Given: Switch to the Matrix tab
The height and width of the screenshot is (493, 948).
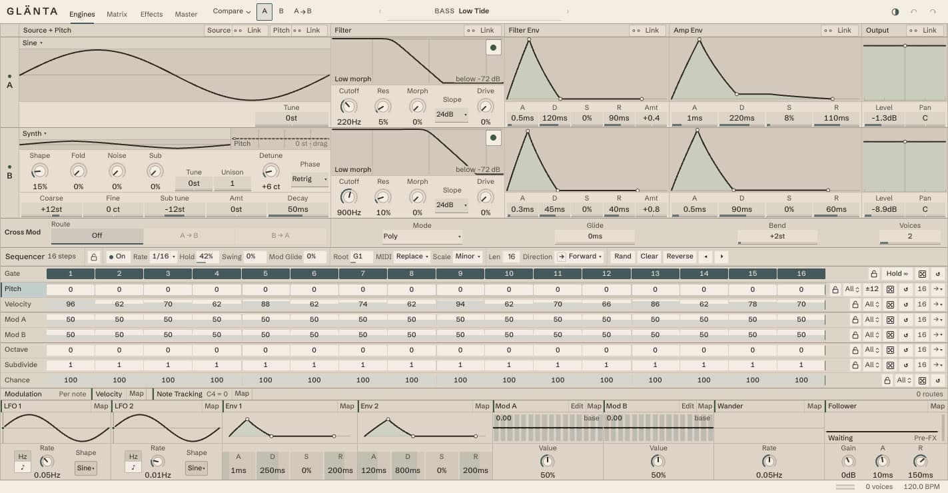Looking at the screenshot, I should (x=117, y=14).
